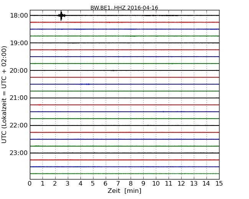Viewport: 249px width, 199px height.
Task: Click x-axis tick label 15
Action: coord(219,184)
